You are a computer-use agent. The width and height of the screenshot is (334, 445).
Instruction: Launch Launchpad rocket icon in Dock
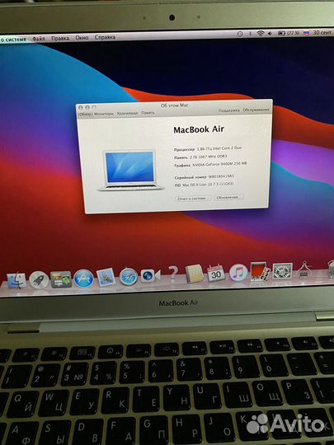coord(39,280)
